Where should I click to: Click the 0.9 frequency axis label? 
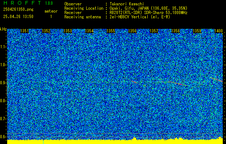(x=3, y=83)
